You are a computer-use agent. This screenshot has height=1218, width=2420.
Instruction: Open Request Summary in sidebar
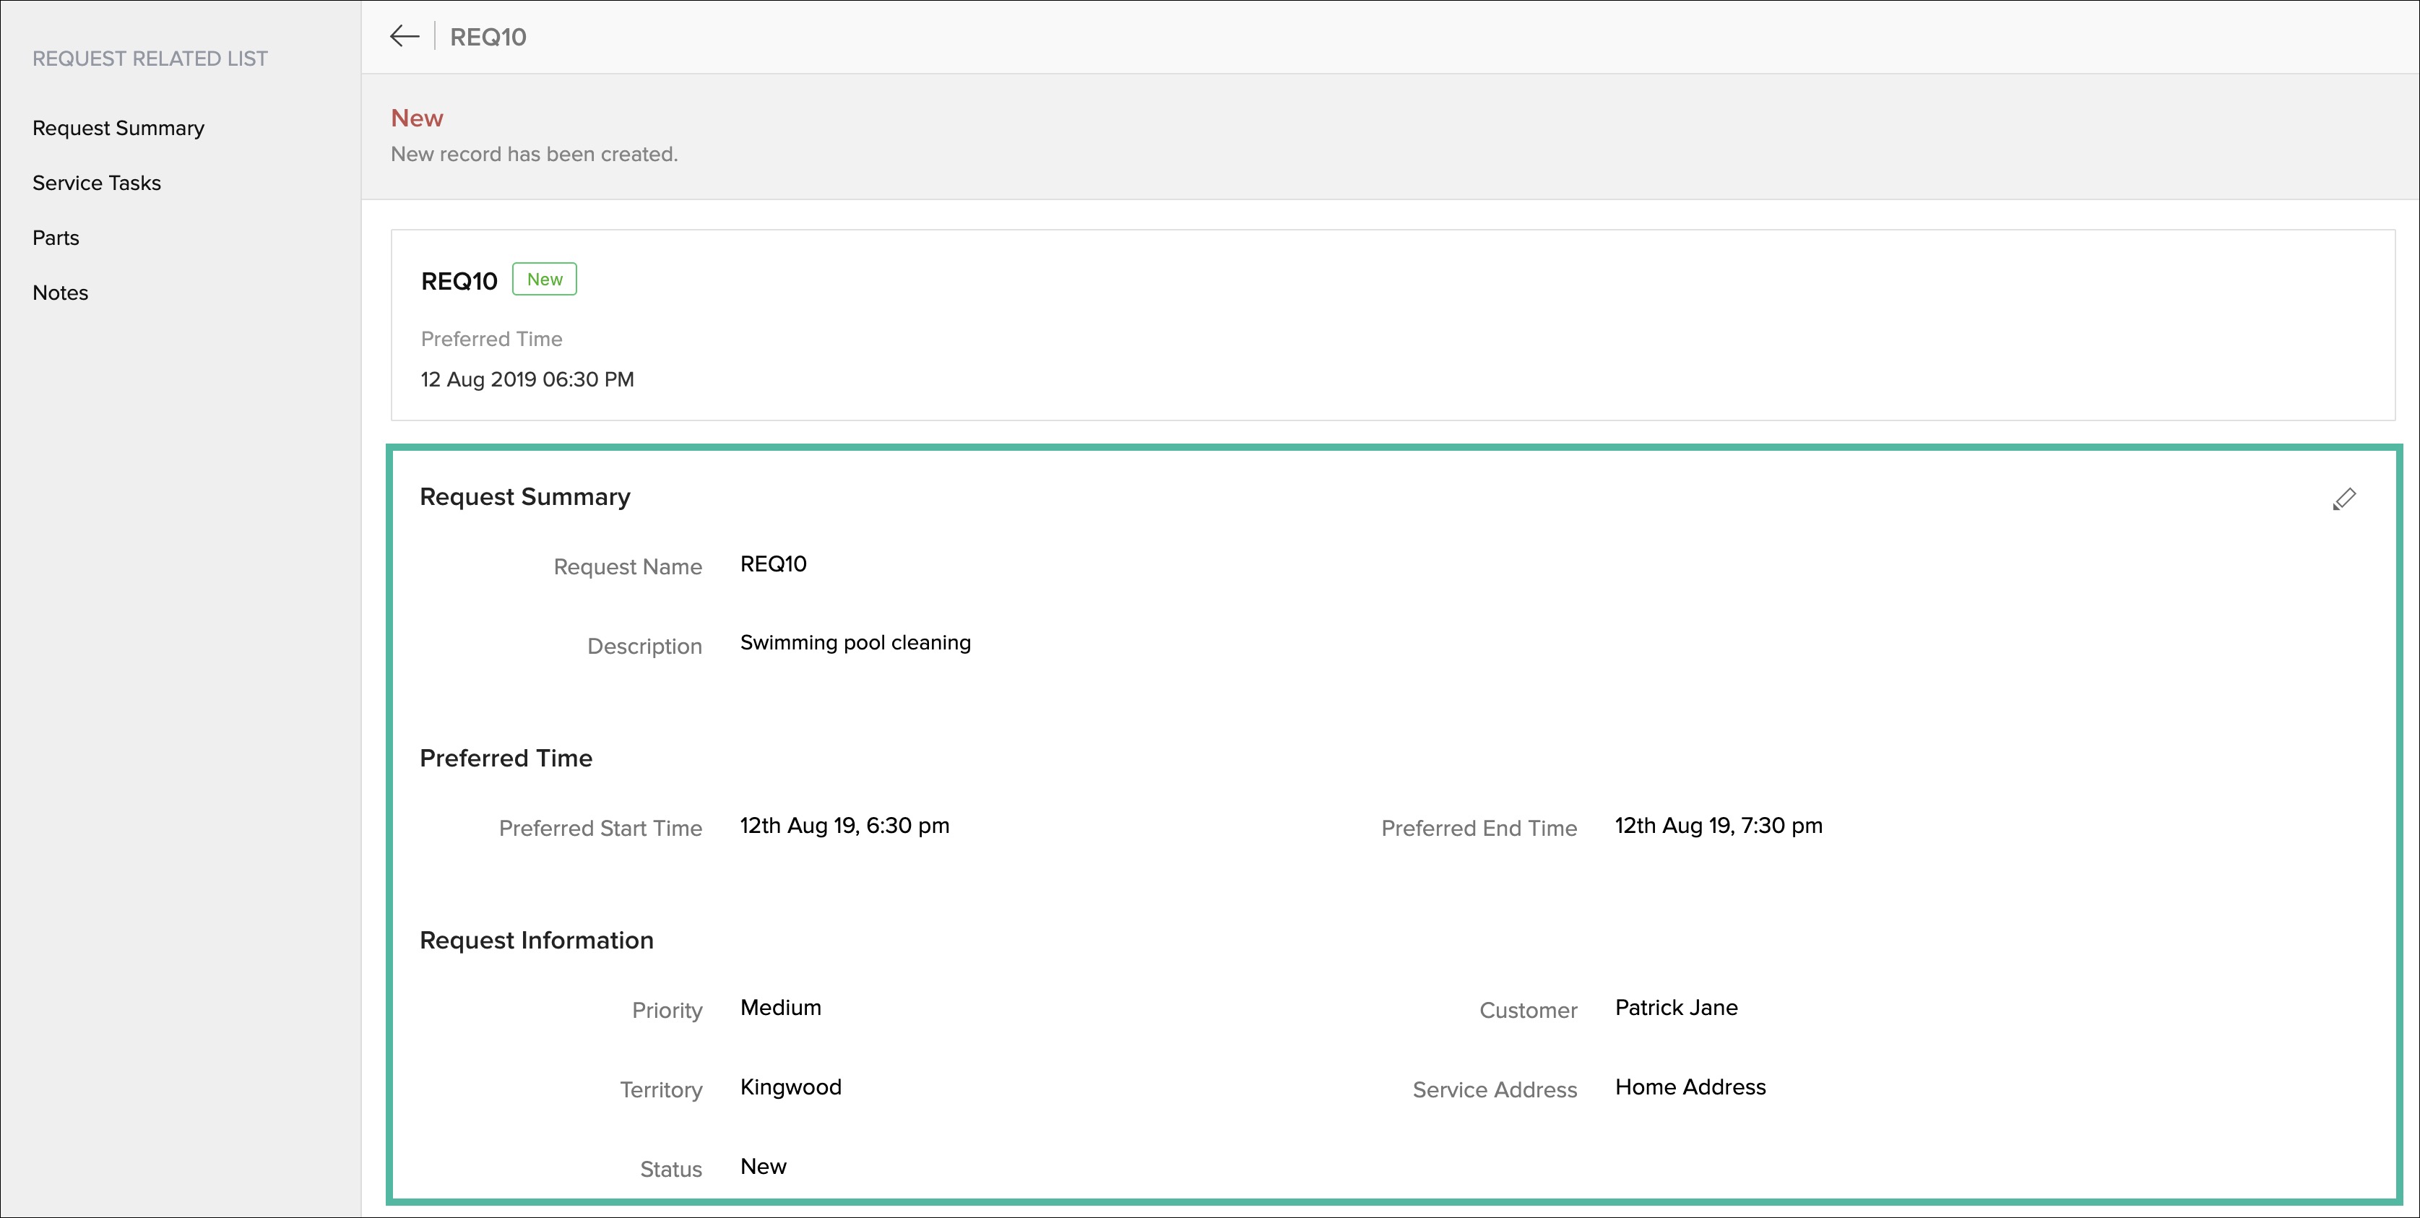click(118, 128)
